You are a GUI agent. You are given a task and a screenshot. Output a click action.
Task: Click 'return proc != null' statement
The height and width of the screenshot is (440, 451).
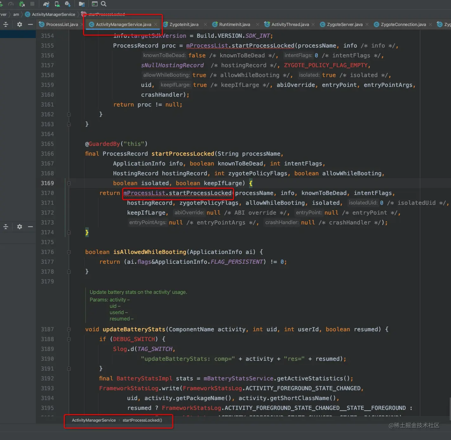(x=148, y=105)
